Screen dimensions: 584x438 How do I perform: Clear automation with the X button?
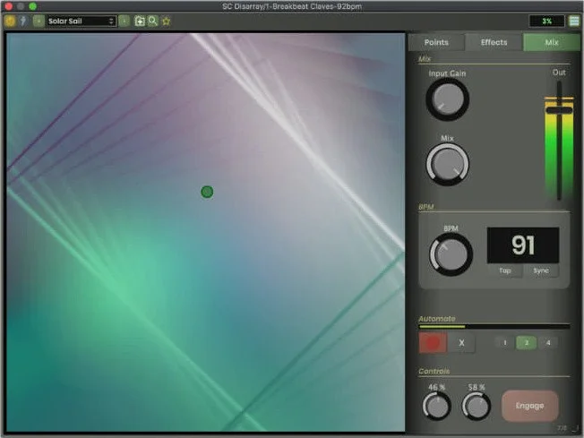tap(461, 343)
